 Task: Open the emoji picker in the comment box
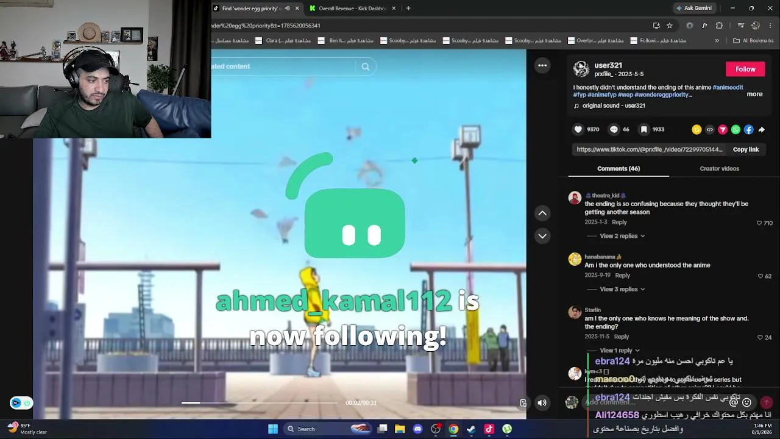(x=747, y=402)
